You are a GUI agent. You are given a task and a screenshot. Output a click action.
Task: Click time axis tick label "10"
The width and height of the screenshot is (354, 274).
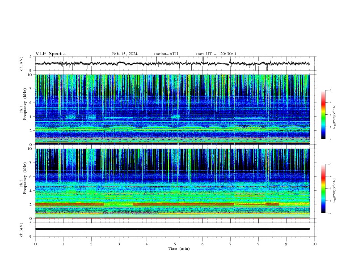coord(314,244)
